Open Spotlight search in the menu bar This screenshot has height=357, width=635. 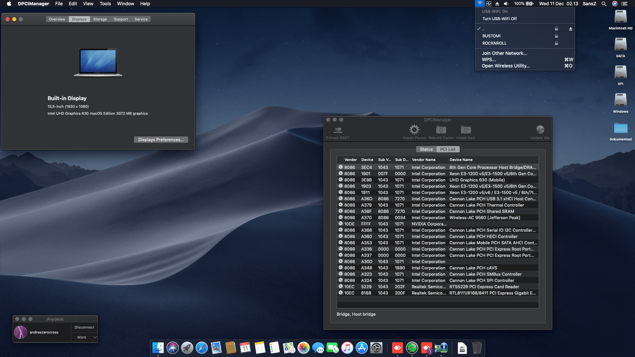coord(604,4)
